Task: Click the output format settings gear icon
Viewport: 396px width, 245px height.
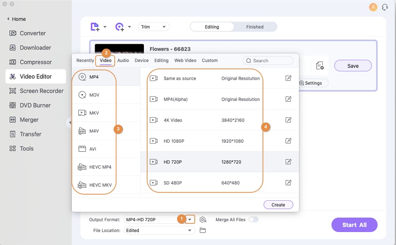Action: (203, 219)
